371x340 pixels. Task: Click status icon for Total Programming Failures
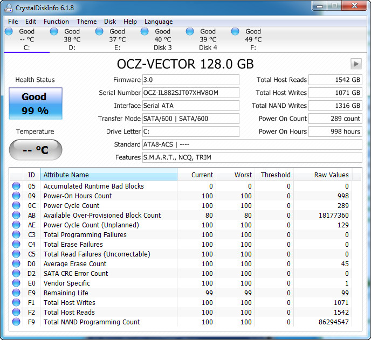tap(16, 234)
